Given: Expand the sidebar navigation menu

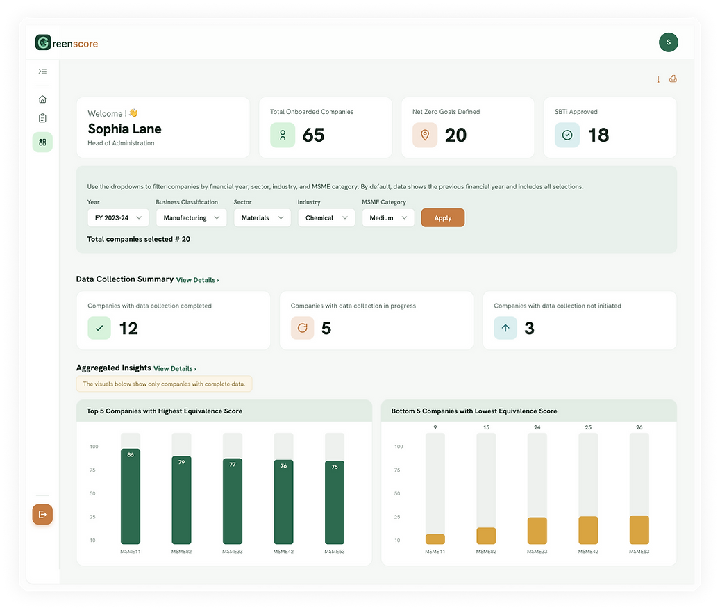Looking at the screenshot, I should click(x=42, y=71).
